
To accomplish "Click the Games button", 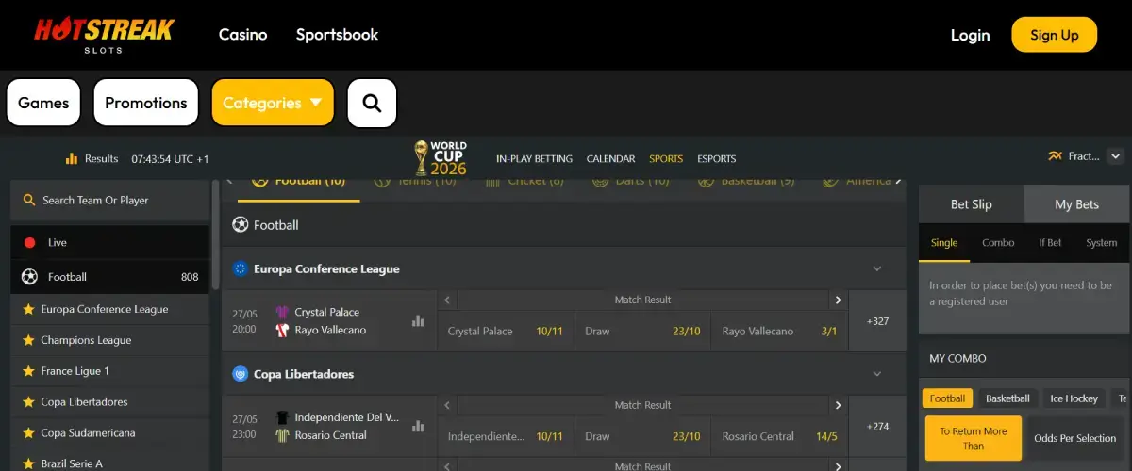I will [43, 103].
